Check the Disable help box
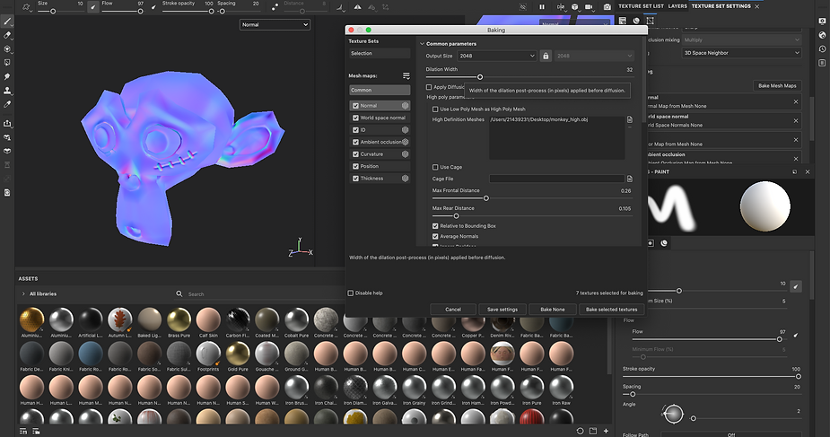830x437 pixels. click(351, 293)
